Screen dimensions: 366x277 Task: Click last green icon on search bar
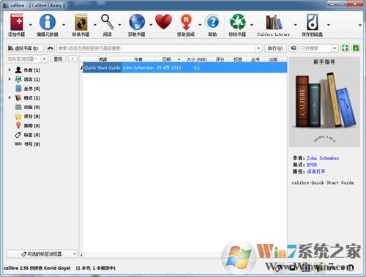356,48
